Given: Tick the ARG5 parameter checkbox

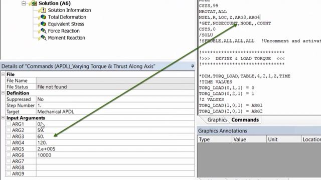Looking at the screenshot, I should 9,148.
